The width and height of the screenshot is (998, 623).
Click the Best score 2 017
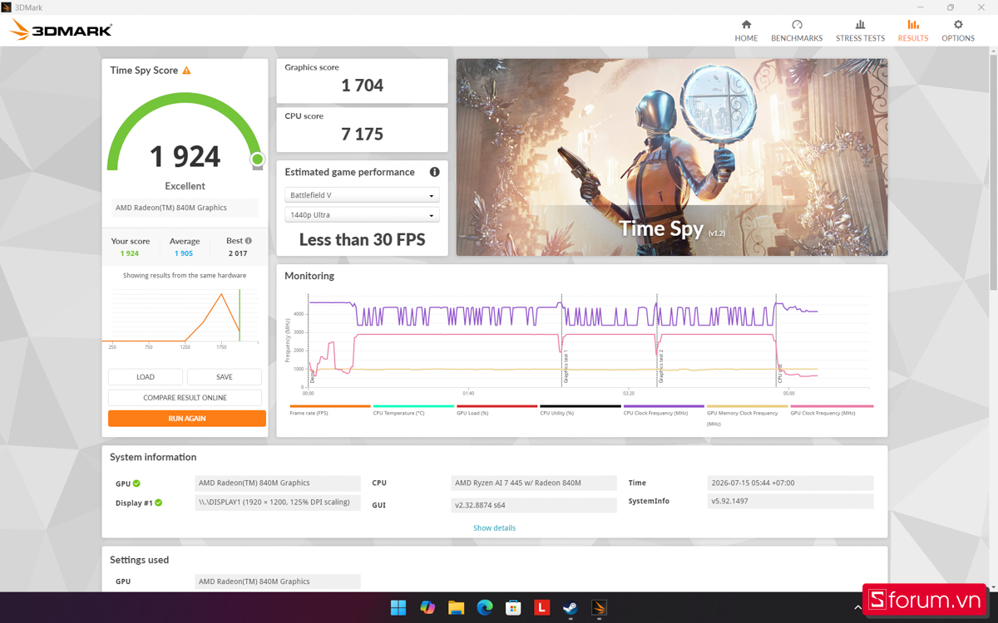click(x=238, y=253)
